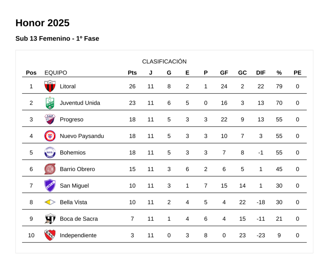Select the Independiente team name
Screen dimensions: 328x269
coord(78,235)
